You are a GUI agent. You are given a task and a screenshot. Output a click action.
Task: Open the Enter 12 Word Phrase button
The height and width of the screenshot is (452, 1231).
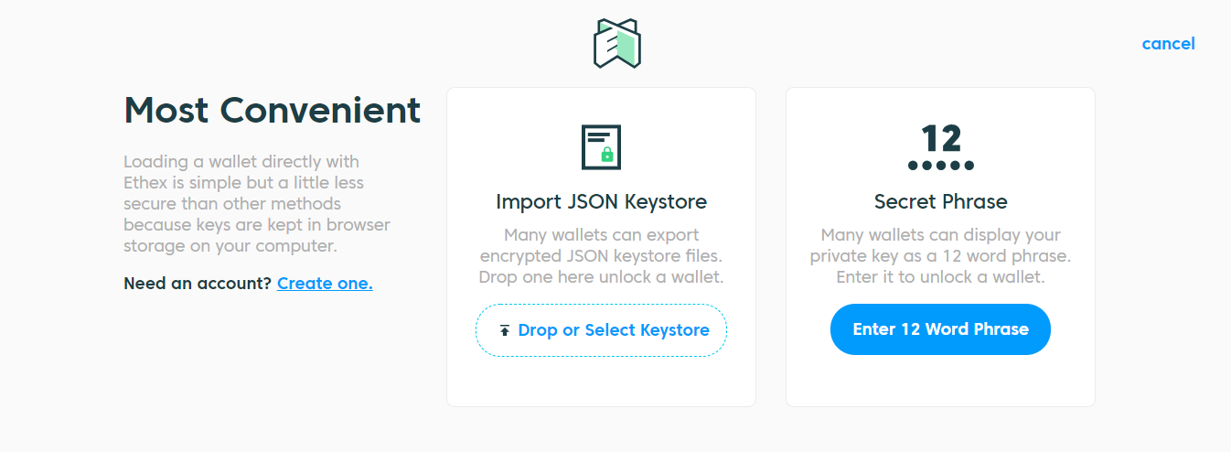coord(940,329)
